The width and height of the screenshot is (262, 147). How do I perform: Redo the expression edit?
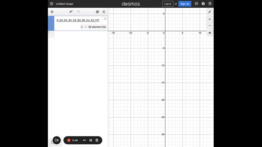78,12
